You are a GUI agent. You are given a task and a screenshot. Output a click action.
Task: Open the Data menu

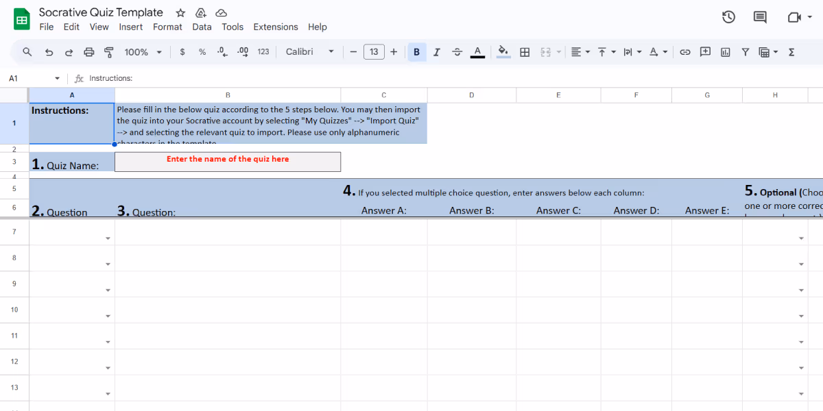pos(202,27)
